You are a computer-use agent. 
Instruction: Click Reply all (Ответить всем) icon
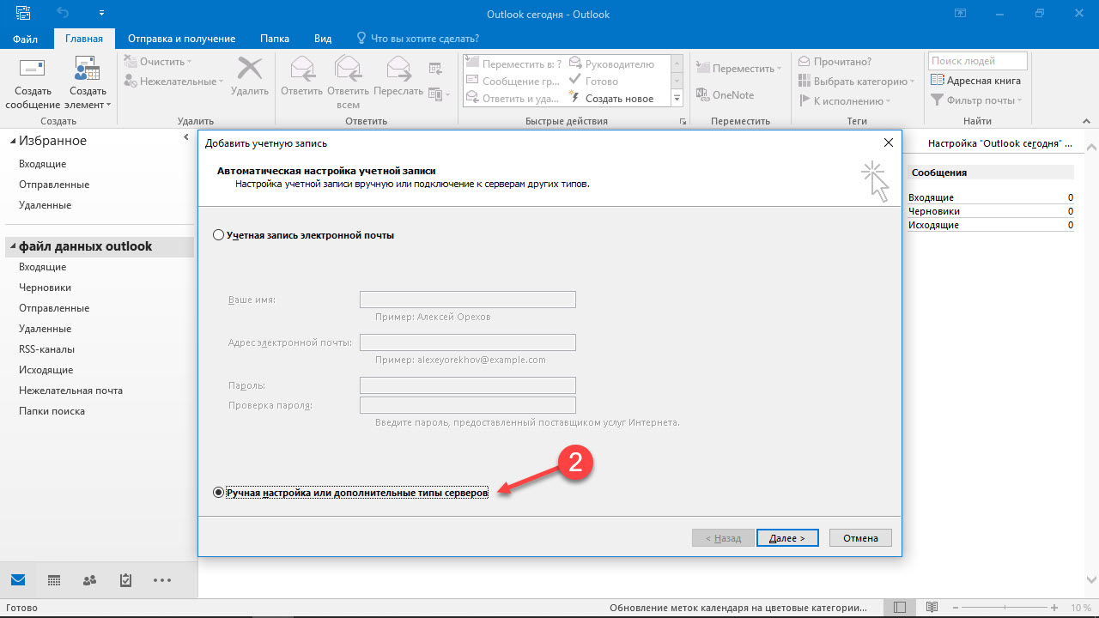[348, 69]
